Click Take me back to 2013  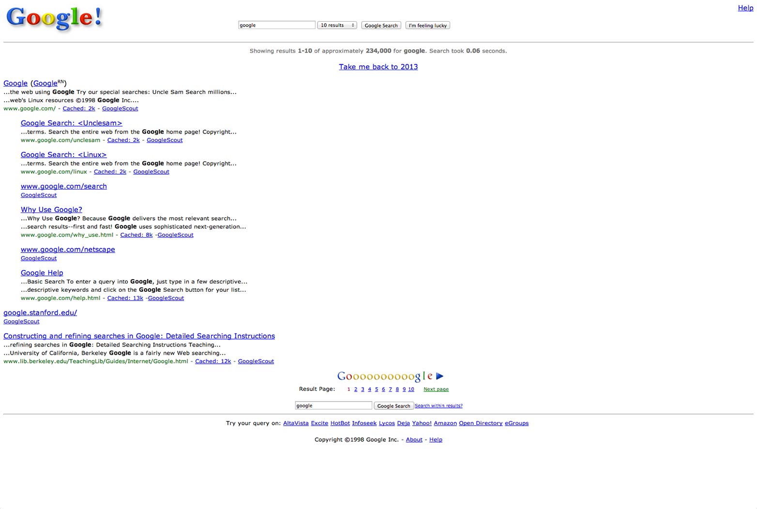378,67
